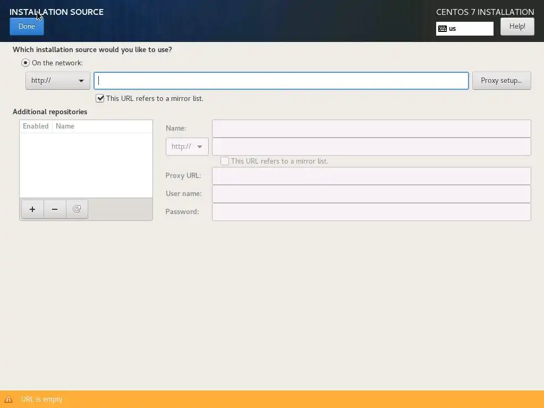Click the plus icon to add repository
The width and height of the screenshot is (544, 408).
pyautogui.click(x=32, y=209)
